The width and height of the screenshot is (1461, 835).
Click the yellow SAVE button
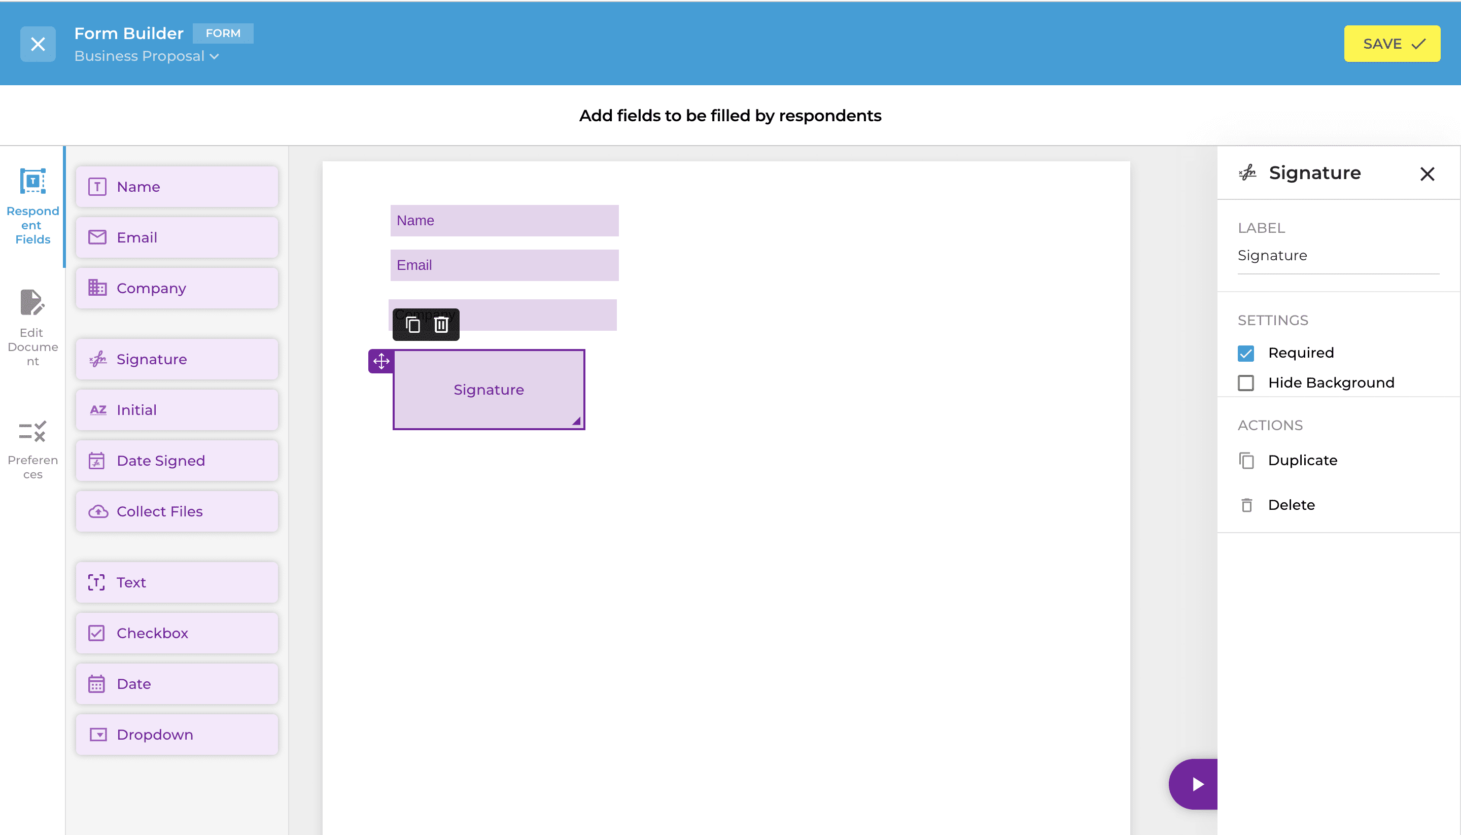click(1392, 44)
